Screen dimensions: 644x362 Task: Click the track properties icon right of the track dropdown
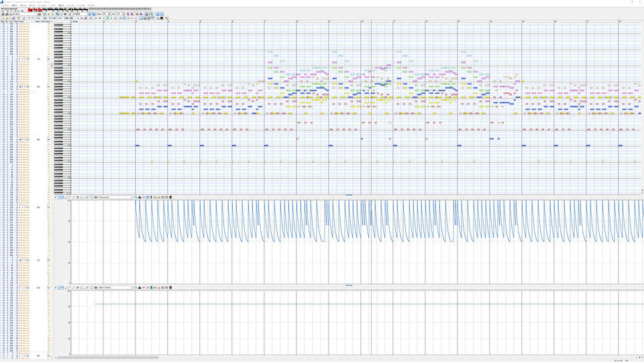[x=39, y=14]
